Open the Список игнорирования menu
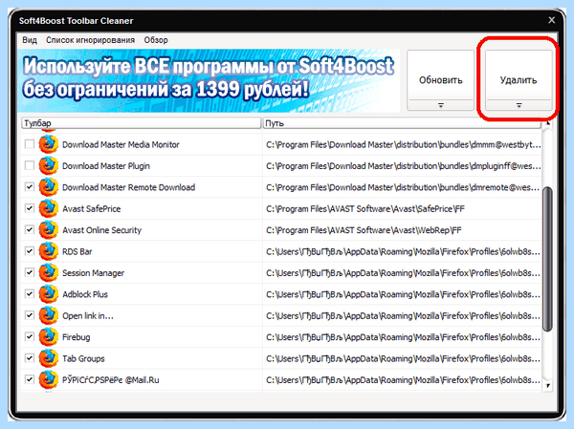Viewport: 574px width, 429px height. click(x=90, y=40)
